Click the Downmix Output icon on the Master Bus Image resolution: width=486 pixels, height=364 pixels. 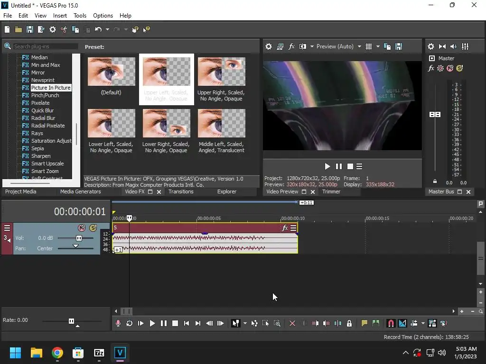coord(442,46)
